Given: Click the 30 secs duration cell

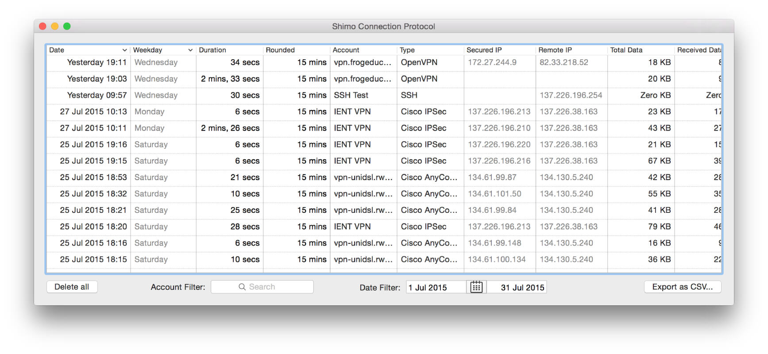Looking at the screenshot, I should coord(245,95).
